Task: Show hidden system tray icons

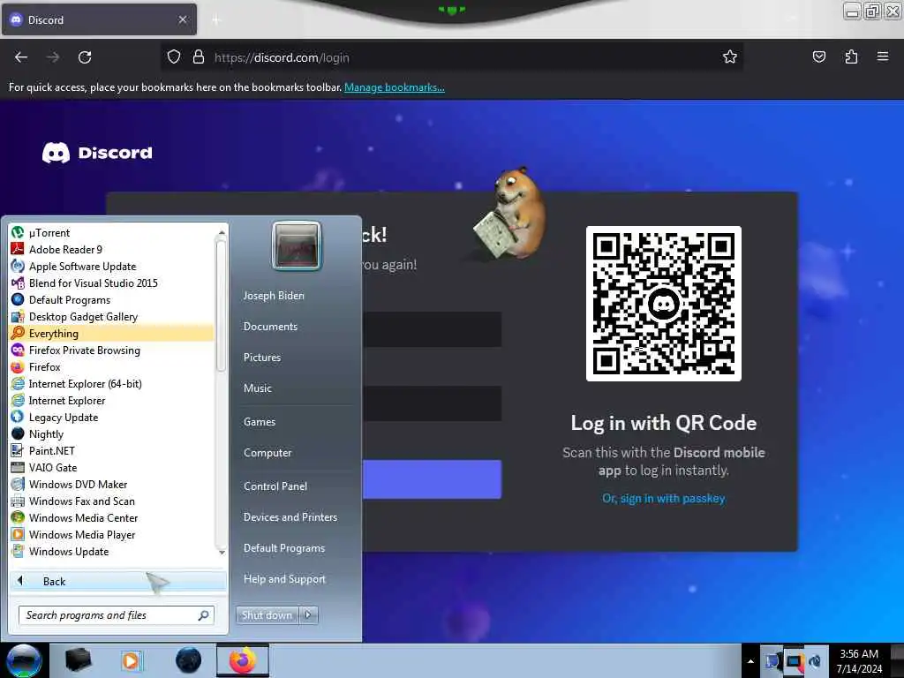Action: click(x=750, y=661)
